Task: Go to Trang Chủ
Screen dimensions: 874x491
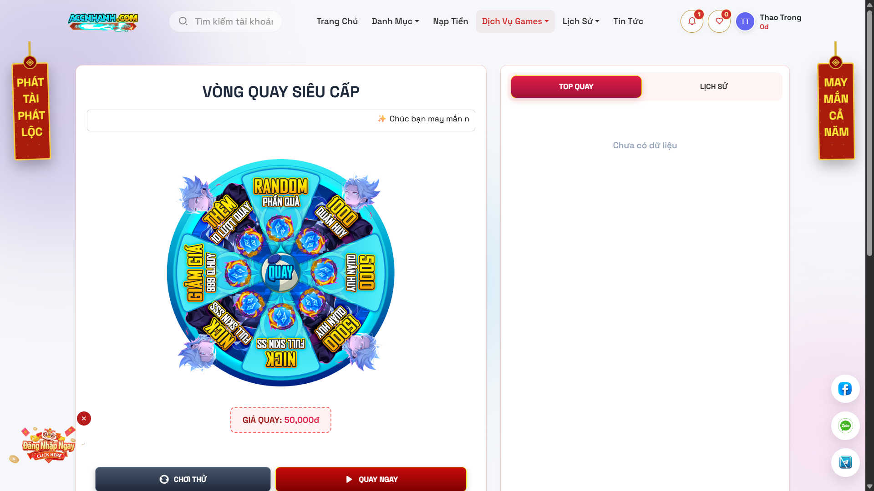Action: (x=337, y=21)
